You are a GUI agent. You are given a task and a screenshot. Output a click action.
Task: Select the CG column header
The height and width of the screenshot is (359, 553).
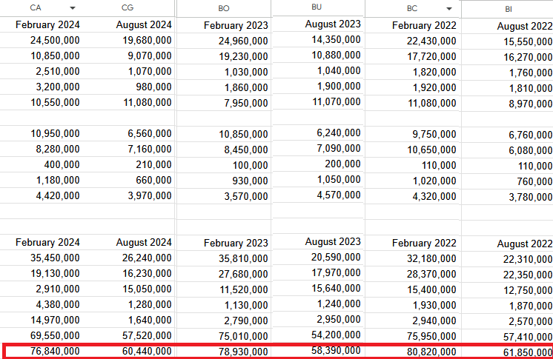[x=128, y=7]
